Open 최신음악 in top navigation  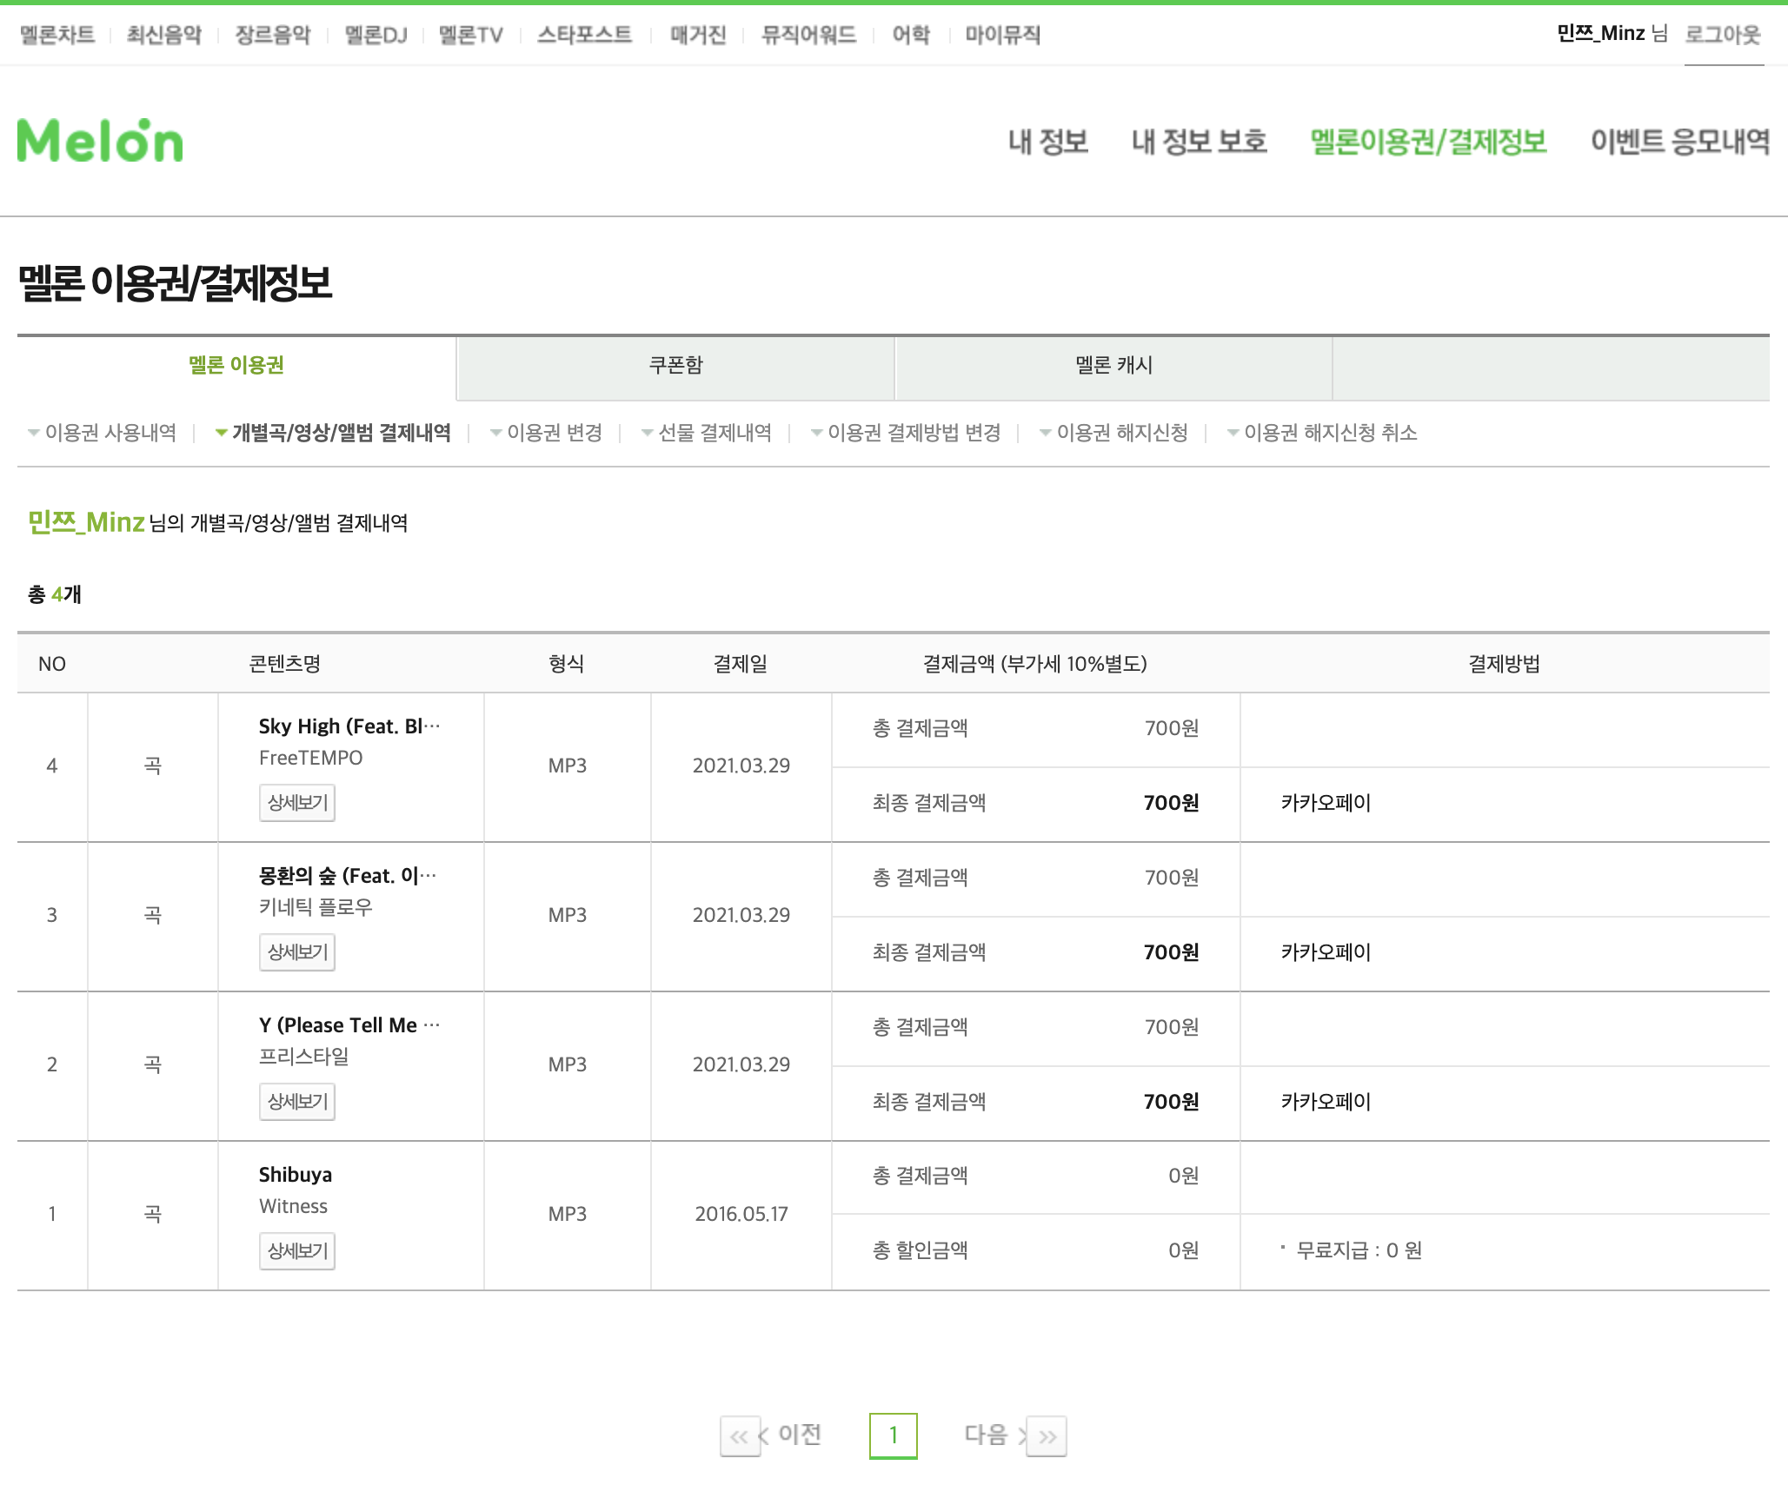click(x=164, y=35)
